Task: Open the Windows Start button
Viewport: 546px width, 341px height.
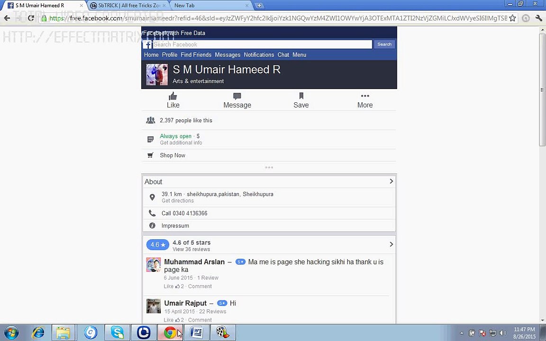Action: pyautogui.click(x=11, y=333)
